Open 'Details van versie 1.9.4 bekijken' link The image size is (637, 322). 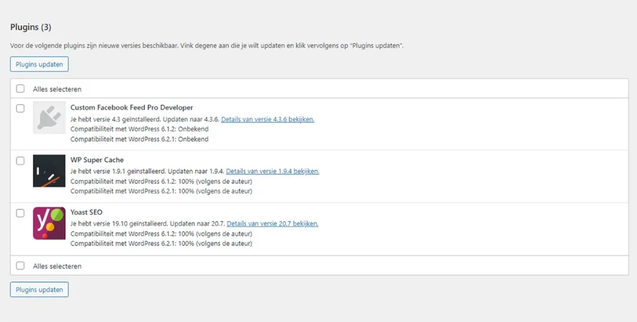point(272,171)
